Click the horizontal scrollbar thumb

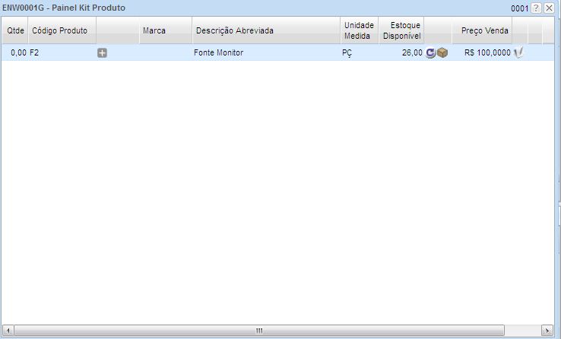tap(259, 331)
